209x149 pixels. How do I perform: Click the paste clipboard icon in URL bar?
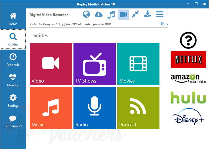[162, 24]
